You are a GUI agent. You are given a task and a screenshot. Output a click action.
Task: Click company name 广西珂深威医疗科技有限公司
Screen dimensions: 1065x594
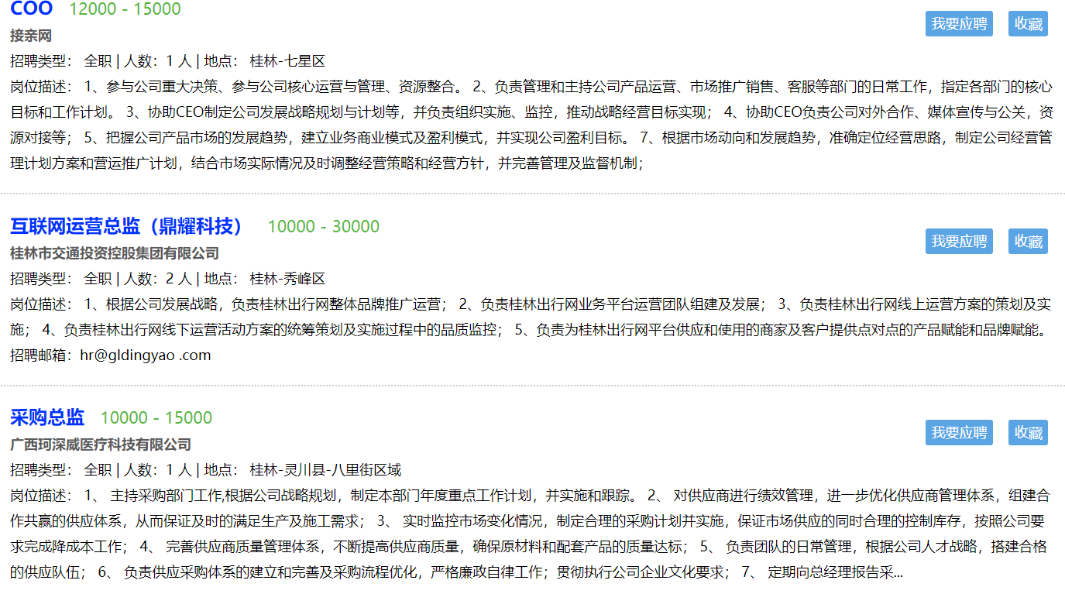(101, 445)
